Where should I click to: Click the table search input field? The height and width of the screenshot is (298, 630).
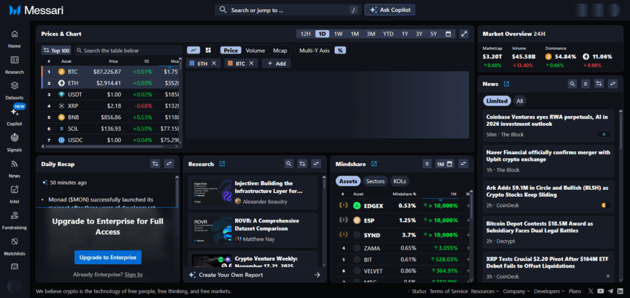click(x=129, y=50)
